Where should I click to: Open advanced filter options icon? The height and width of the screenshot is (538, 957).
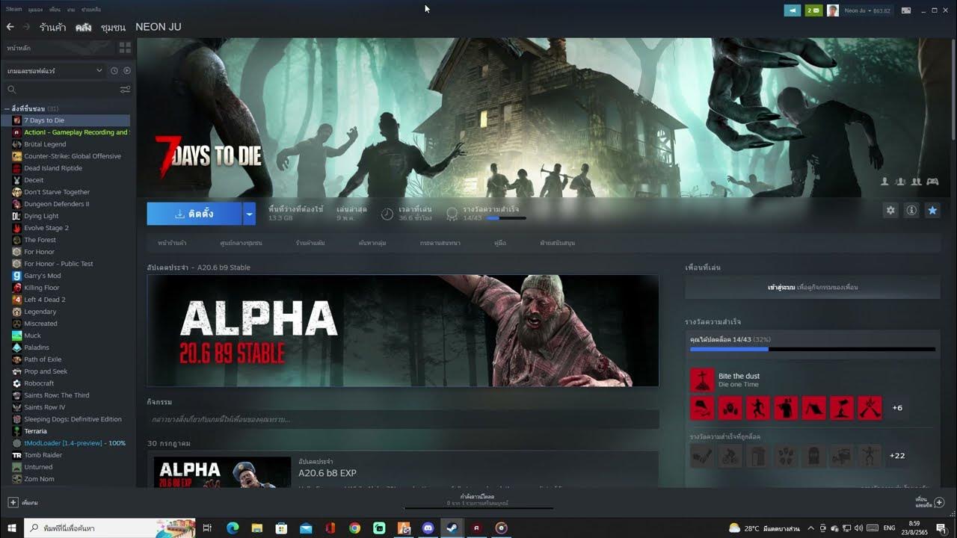click(125, 89)
